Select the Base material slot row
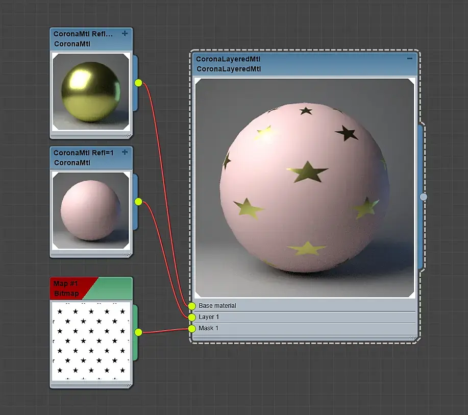Image resolution: width=468 pixels, height=415 pixels. (305, 306)
